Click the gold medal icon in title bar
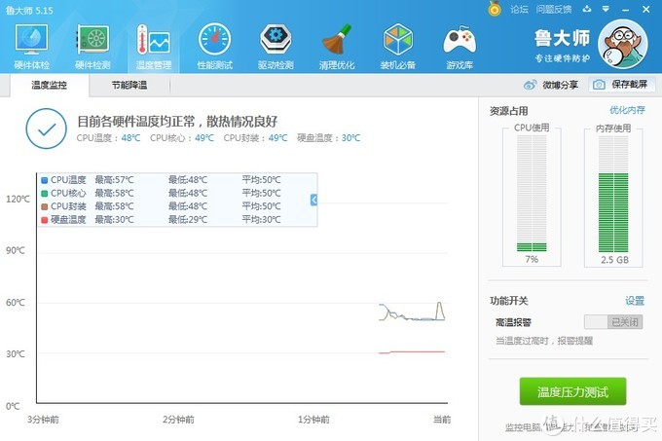The width and height of the screenshot is (662, 441). (495, 9)
